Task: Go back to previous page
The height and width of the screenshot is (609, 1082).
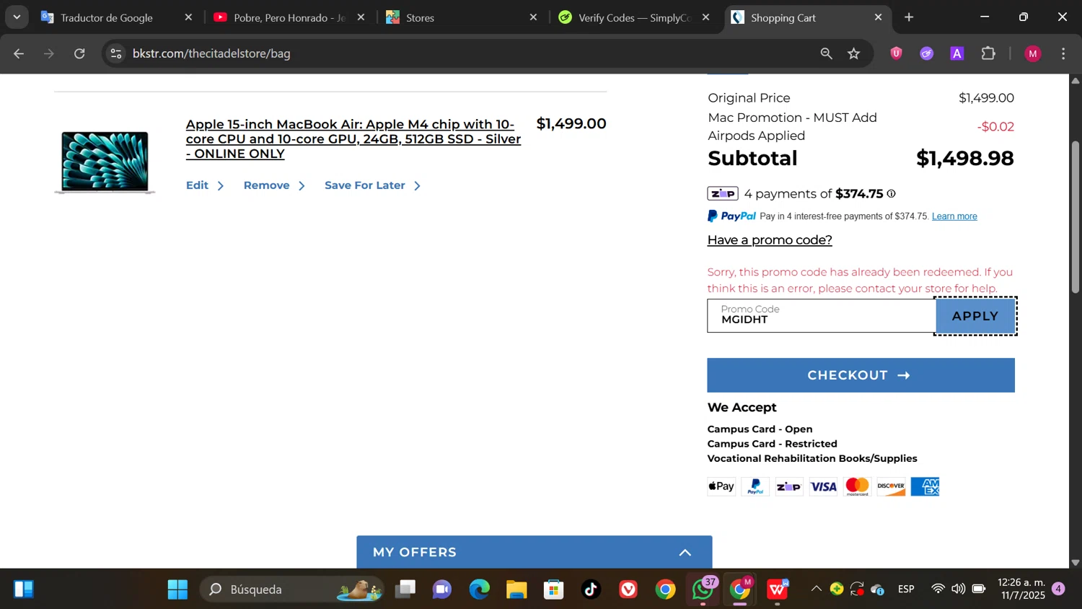Action: coord(19,53)
